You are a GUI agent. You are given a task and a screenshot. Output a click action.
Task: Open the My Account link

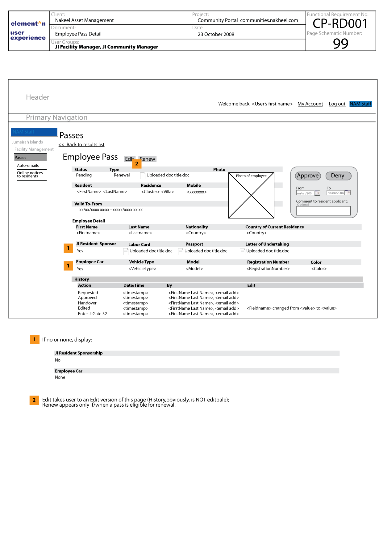tap(310, 104)
